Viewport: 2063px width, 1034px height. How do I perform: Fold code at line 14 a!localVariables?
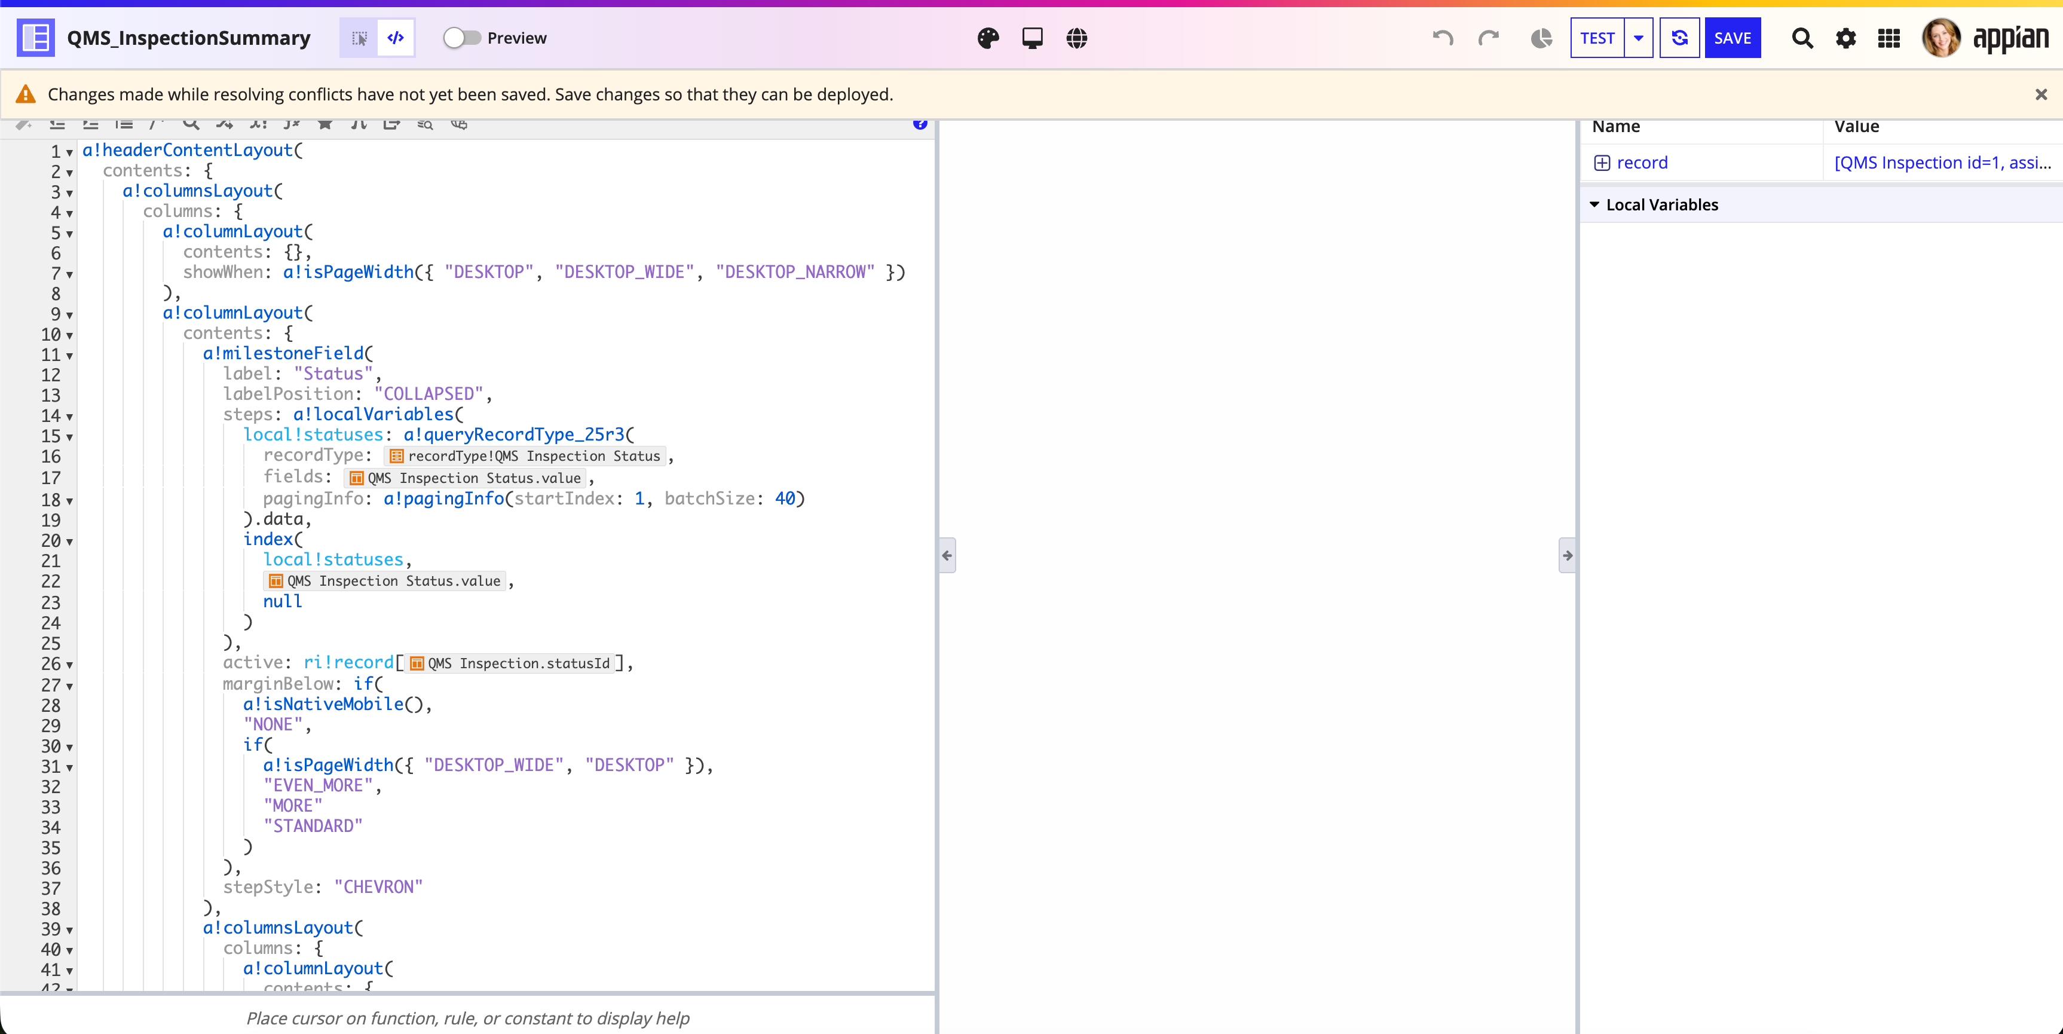click(70, 417)
